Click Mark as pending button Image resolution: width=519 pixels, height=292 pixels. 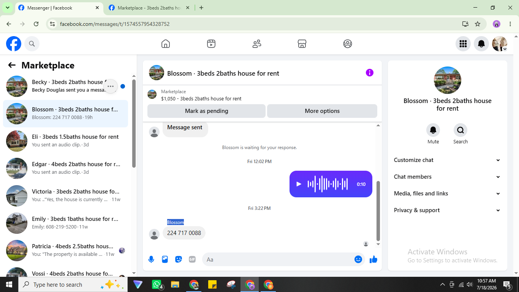206,111
